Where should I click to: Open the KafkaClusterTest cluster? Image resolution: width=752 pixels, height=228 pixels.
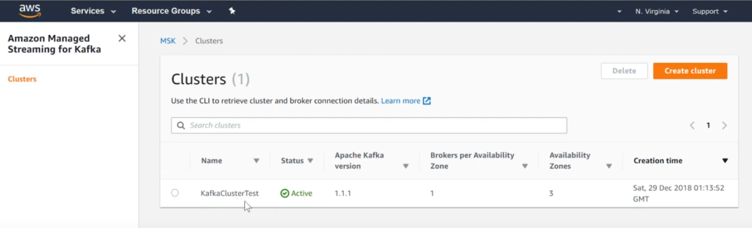point(230,193)
